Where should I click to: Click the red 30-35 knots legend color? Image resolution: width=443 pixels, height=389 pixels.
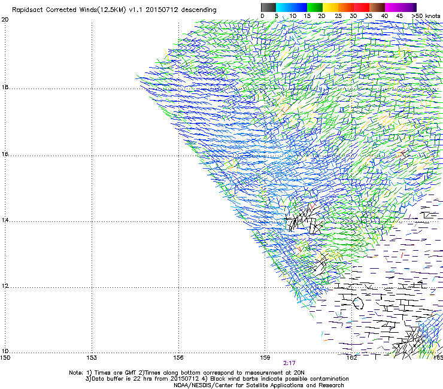pyautogui.click(x=362, y=7)
